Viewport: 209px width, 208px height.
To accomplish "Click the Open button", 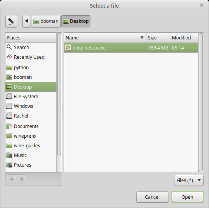I will (187, 197).
